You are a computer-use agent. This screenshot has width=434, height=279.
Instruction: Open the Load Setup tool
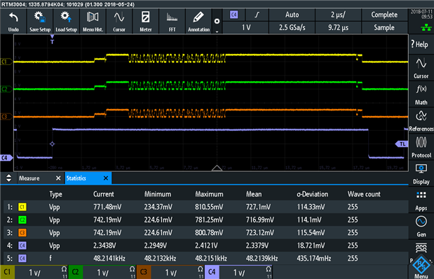click(66, 21)
